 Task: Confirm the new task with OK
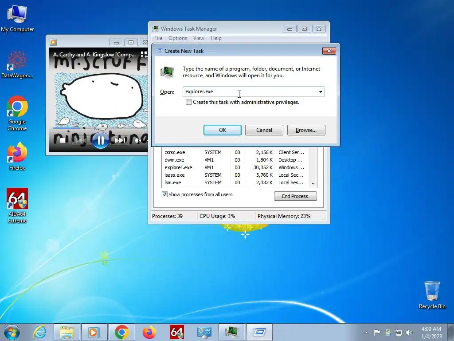[223, 130]
